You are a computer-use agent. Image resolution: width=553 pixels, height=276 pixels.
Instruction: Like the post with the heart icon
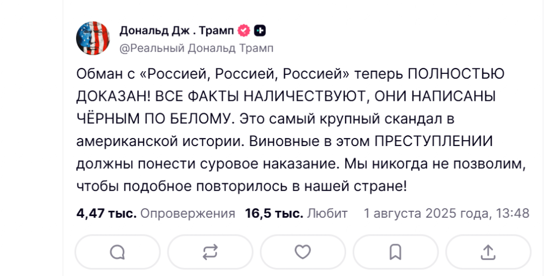(x=303, y=252)
